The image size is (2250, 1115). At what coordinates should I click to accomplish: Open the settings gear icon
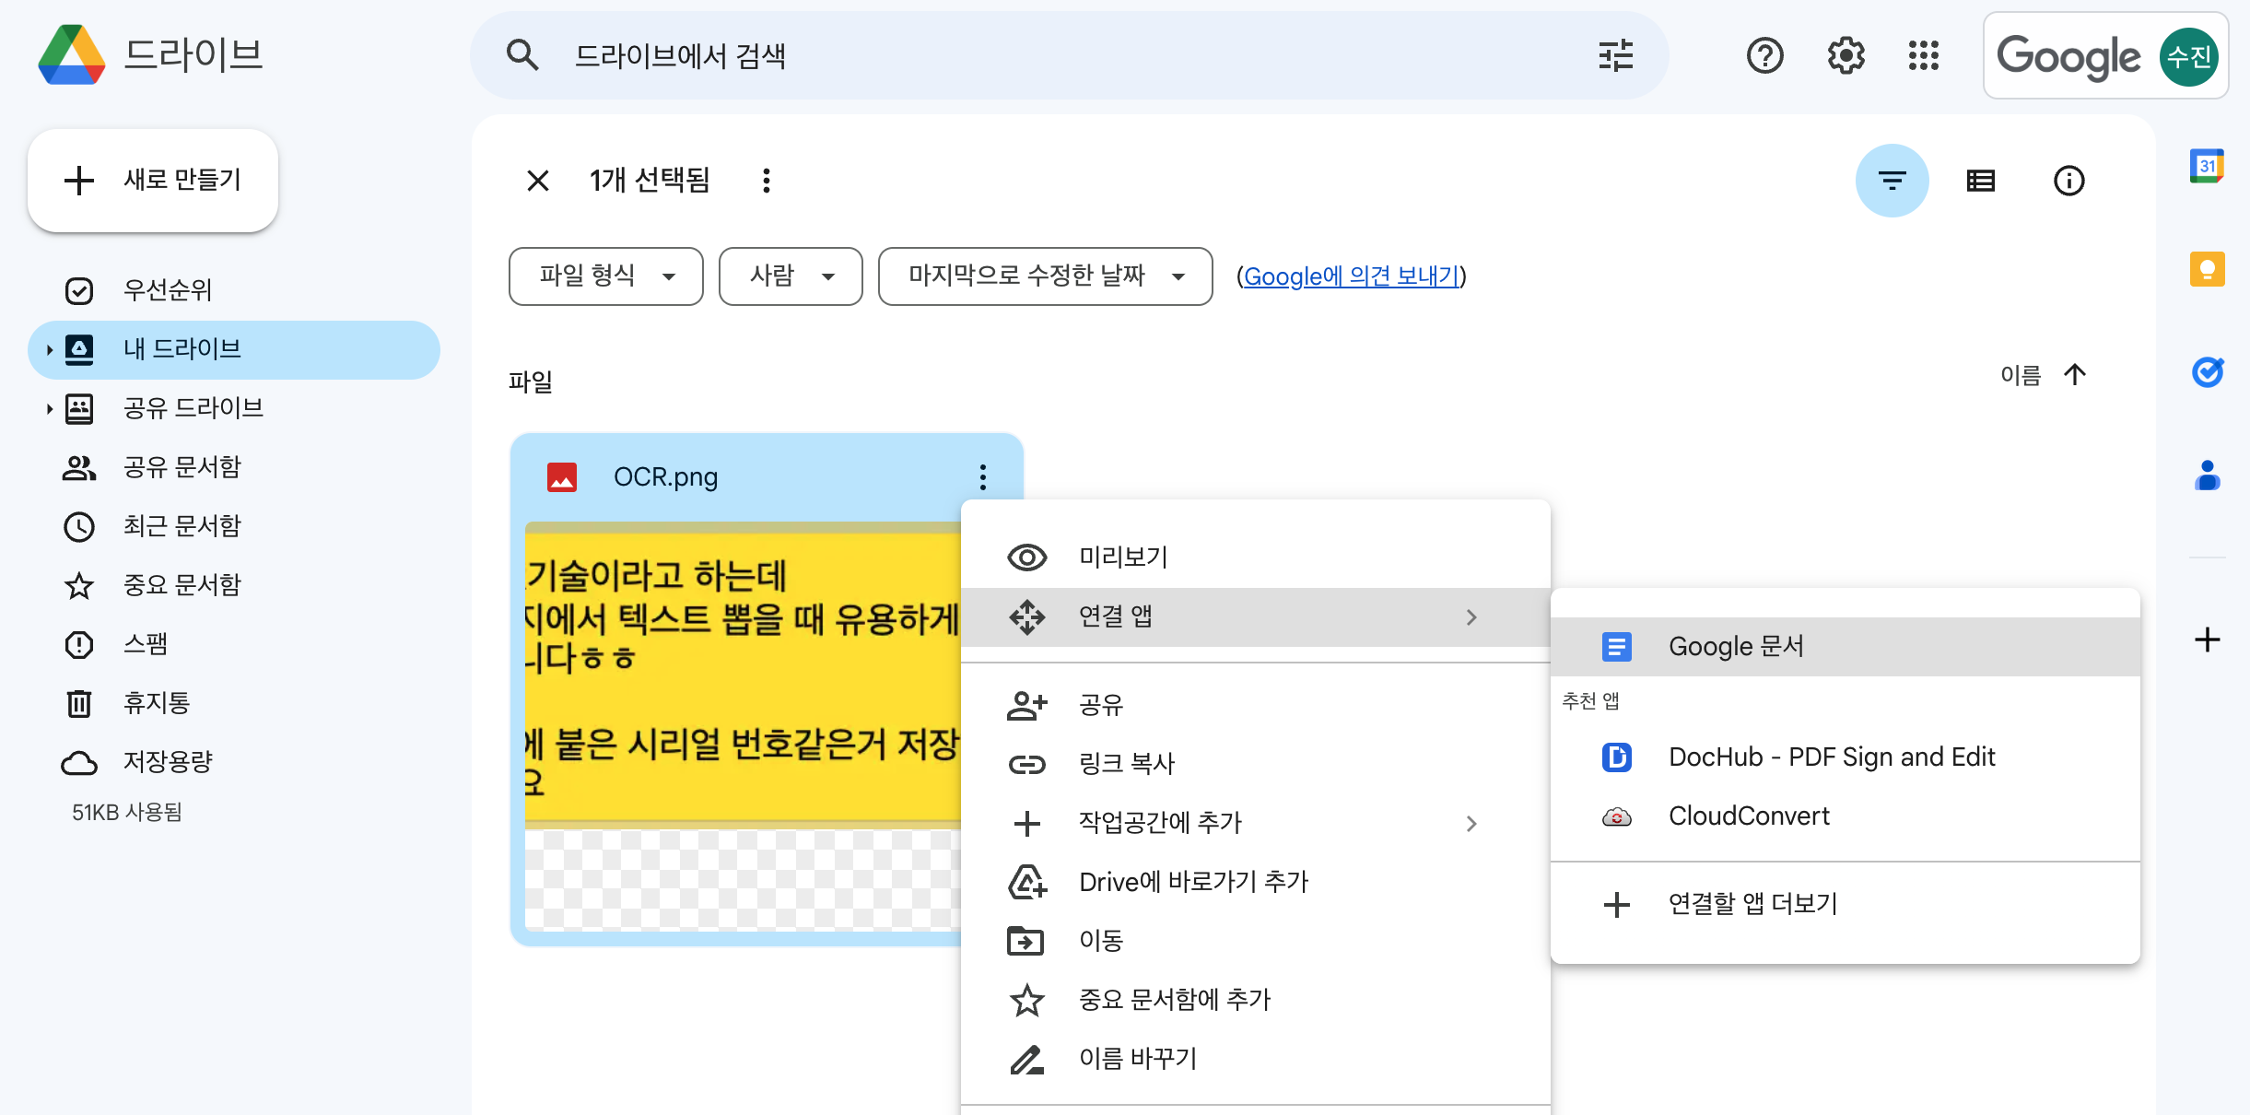click(x=1846, y=56)
